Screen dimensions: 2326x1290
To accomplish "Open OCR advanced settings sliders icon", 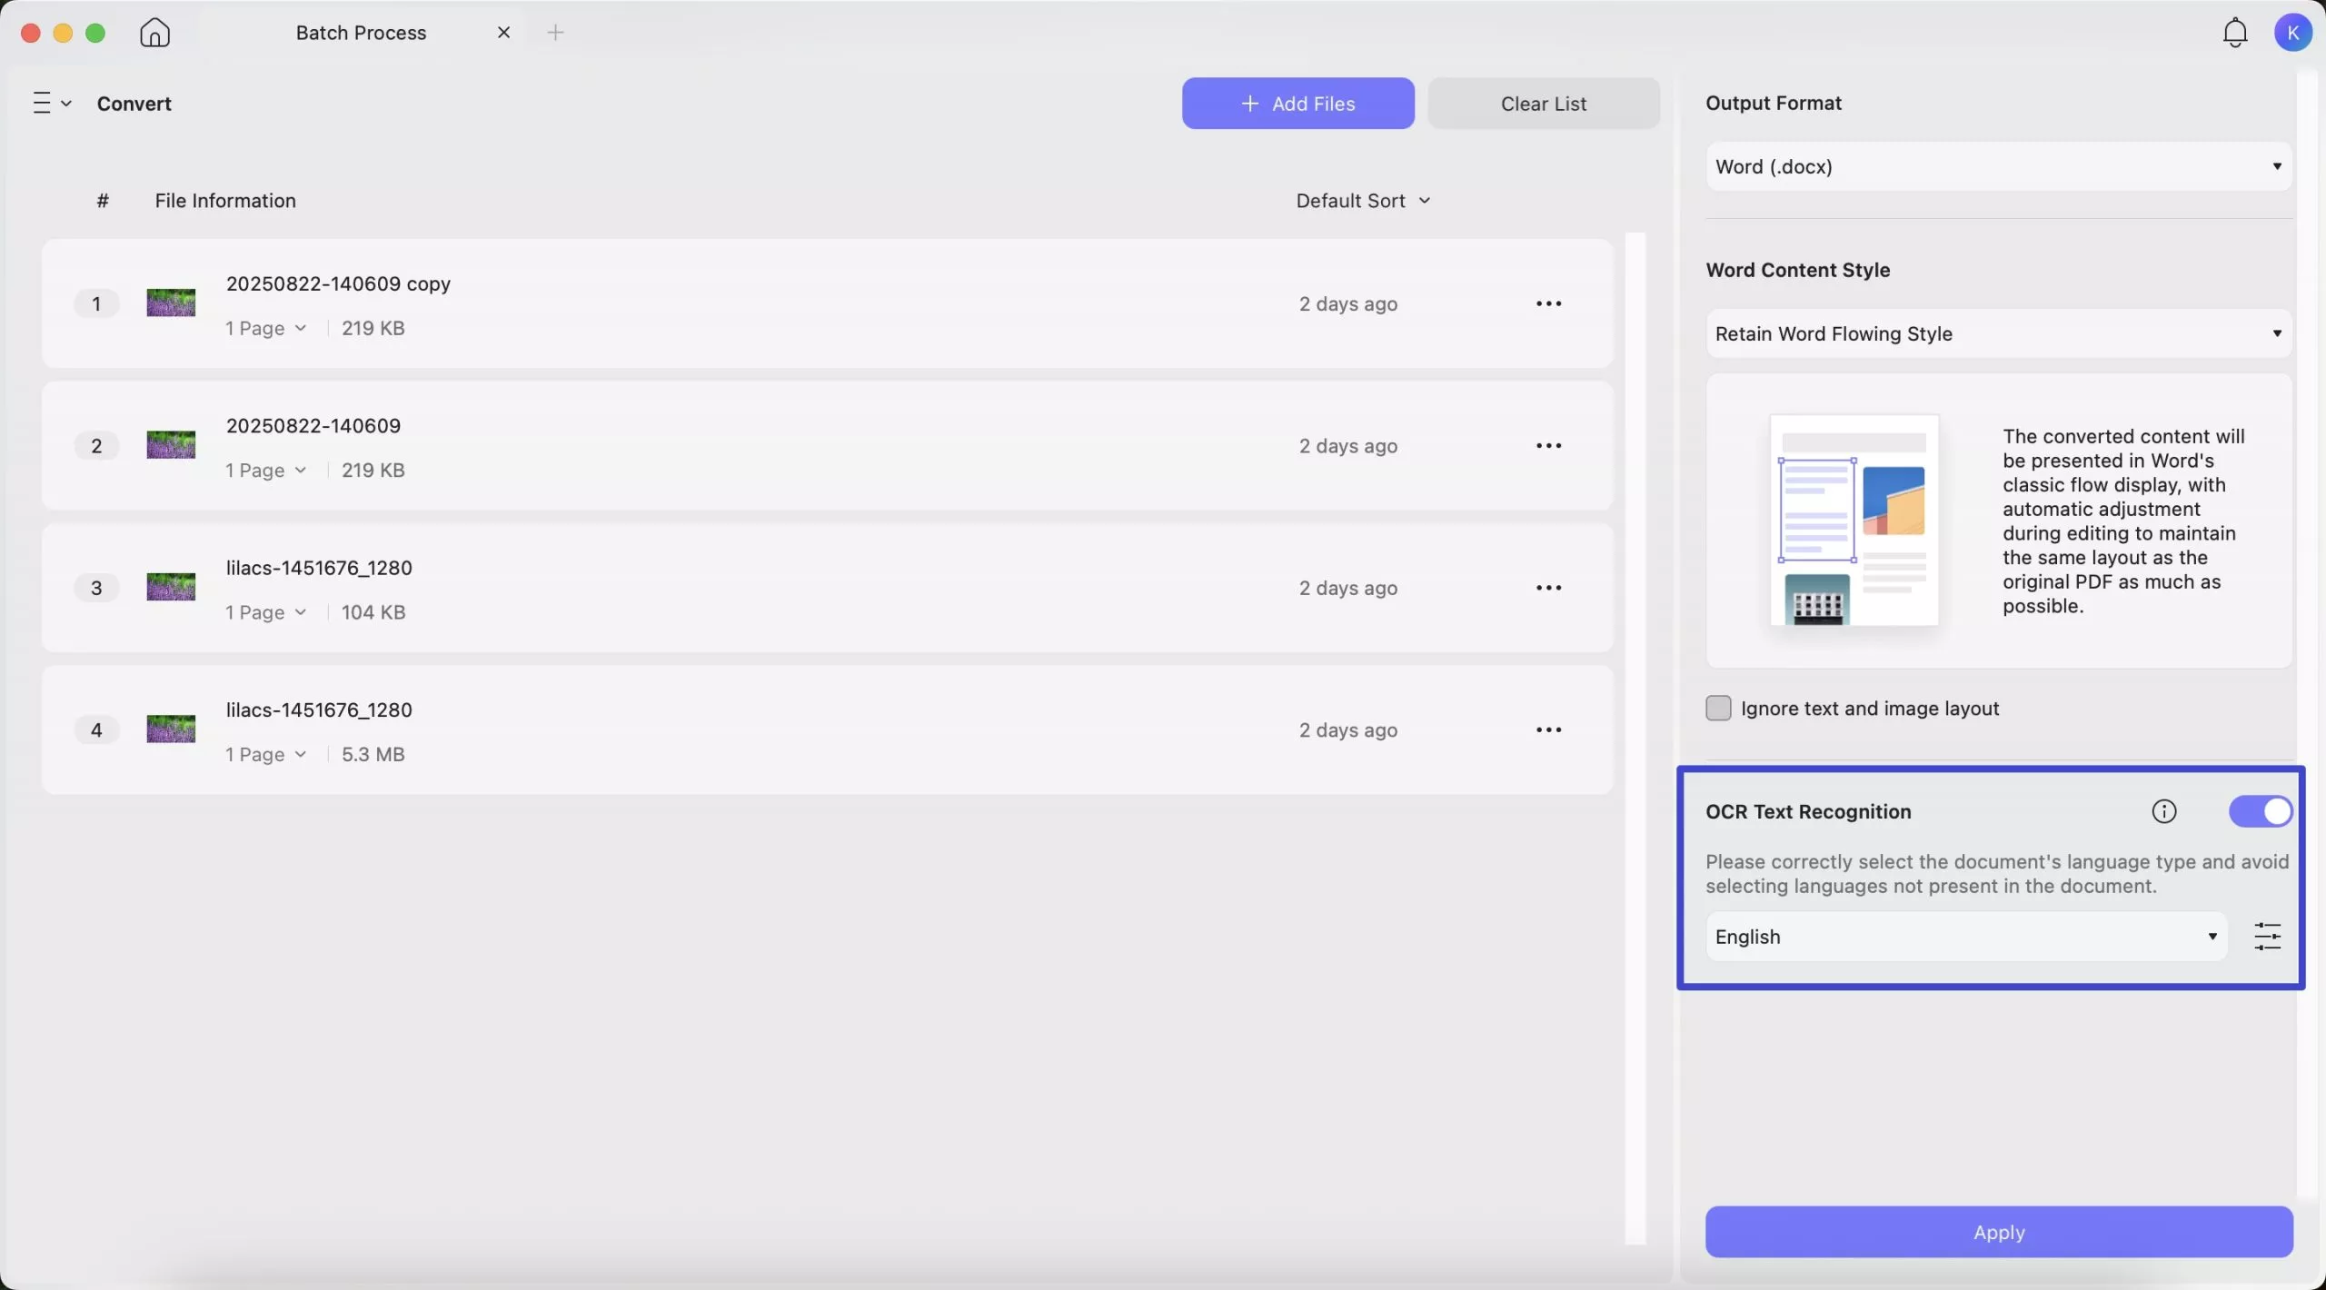I will click(x=2267, y=936).
